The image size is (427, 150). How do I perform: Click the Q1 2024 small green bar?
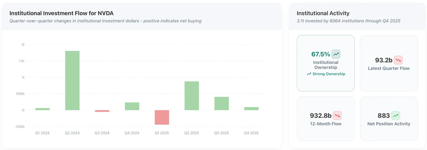pyautogui.click(x=42, y=109)
